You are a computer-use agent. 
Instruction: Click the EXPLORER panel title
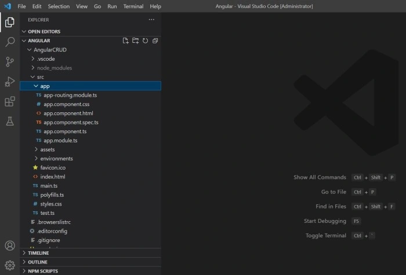click(38, 20)
